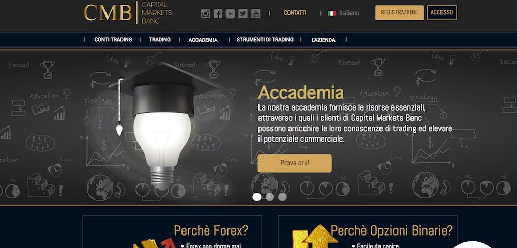517x248 pixels.
Task: Open the Trading menu item
Action: click(160, 39)
